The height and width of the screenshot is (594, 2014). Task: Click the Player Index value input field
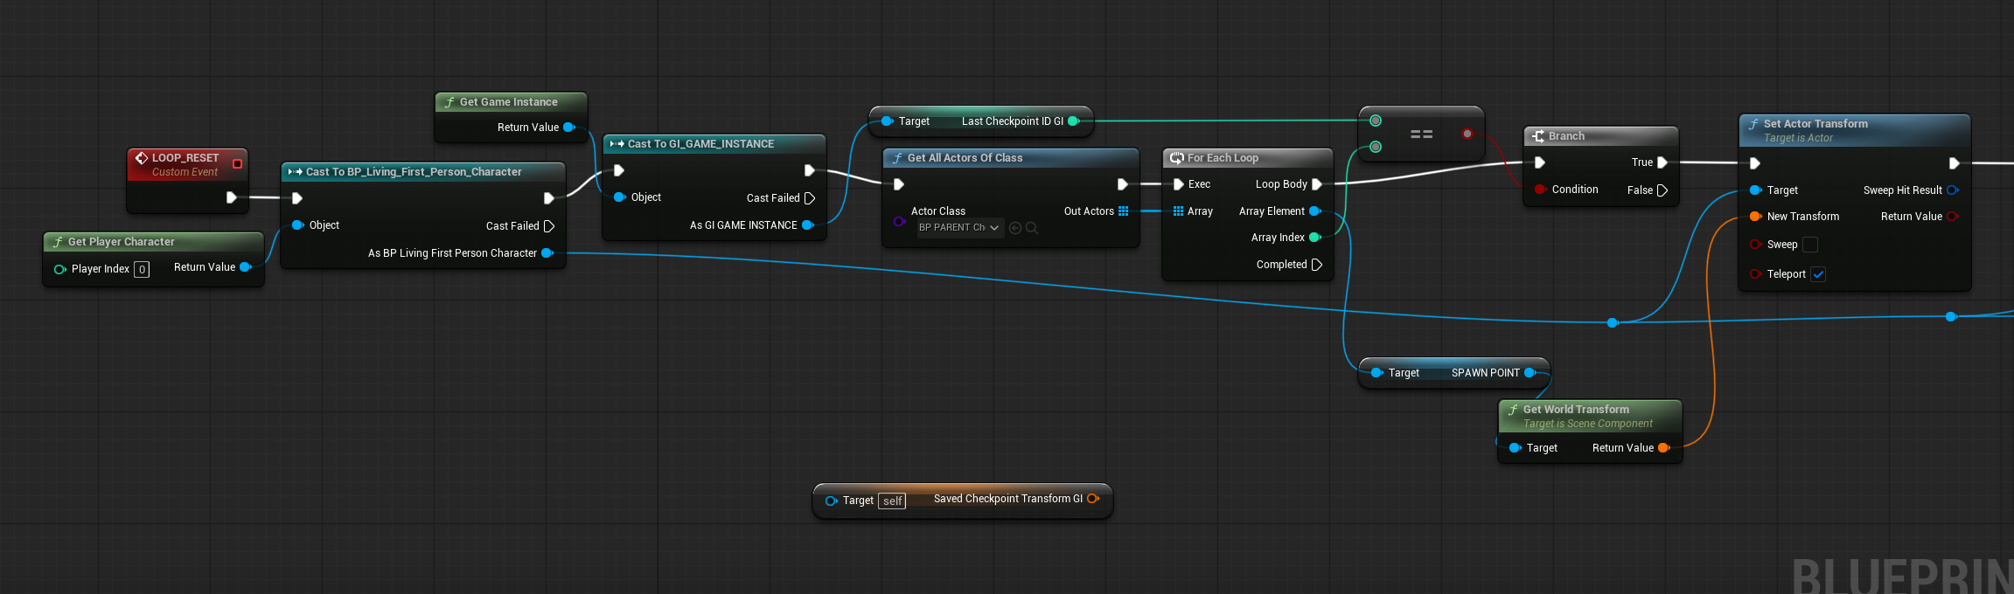click(142, 269)
